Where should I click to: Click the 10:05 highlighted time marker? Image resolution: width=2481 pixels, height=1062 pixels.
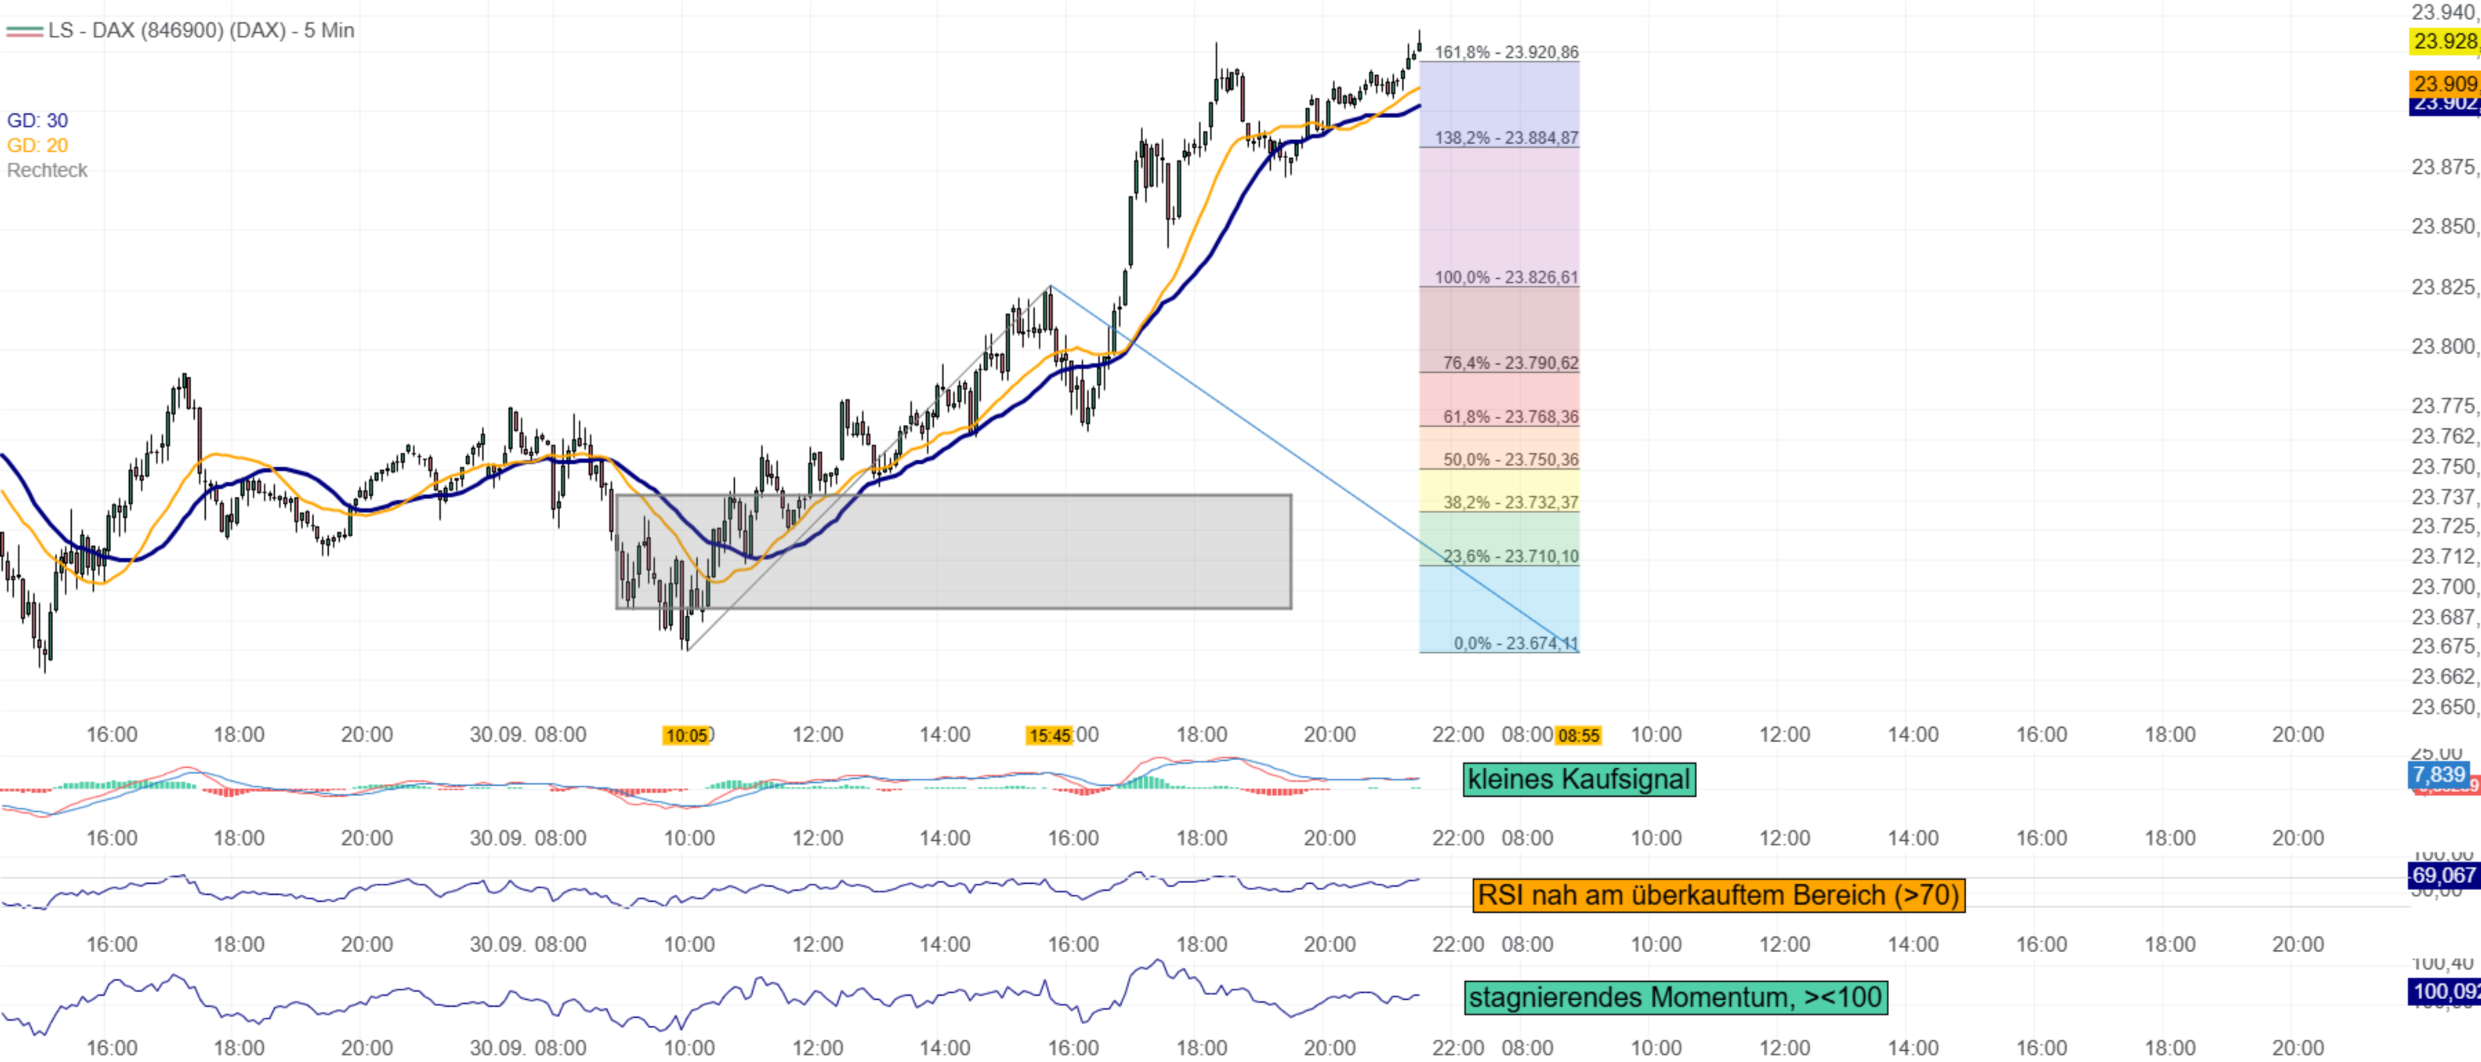[686, 735]
